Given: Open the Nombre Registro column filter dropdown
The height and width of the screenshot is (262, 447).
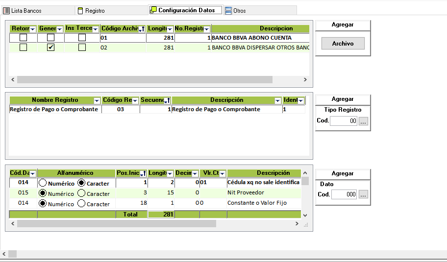Looking at the screenshot, I should (97, 101).
